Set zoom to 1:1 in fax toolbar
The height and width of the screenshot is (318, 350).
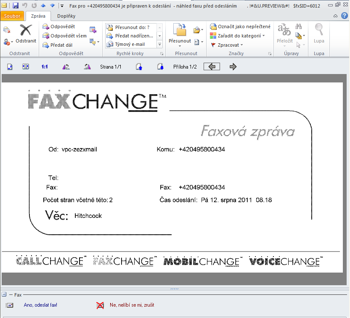[x=45, y=67]
